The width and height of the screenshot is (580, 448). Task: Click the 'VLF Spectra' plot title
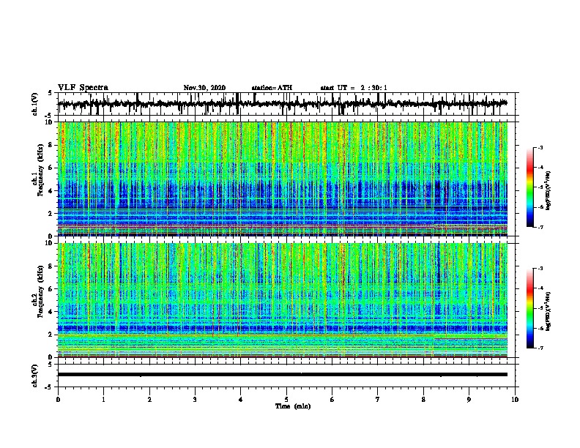(x=83, y=87)
